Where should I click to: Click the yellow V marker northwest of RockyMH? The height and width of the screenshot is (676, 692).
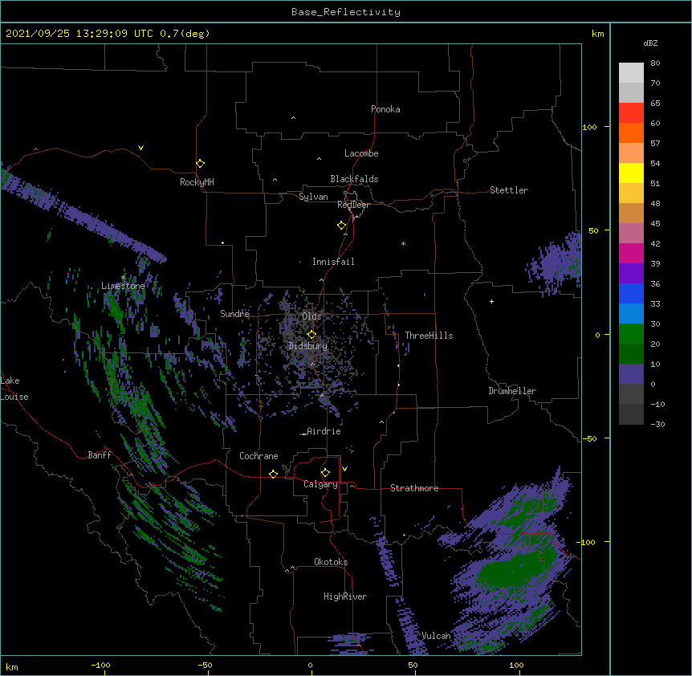(x=140, y=148)
